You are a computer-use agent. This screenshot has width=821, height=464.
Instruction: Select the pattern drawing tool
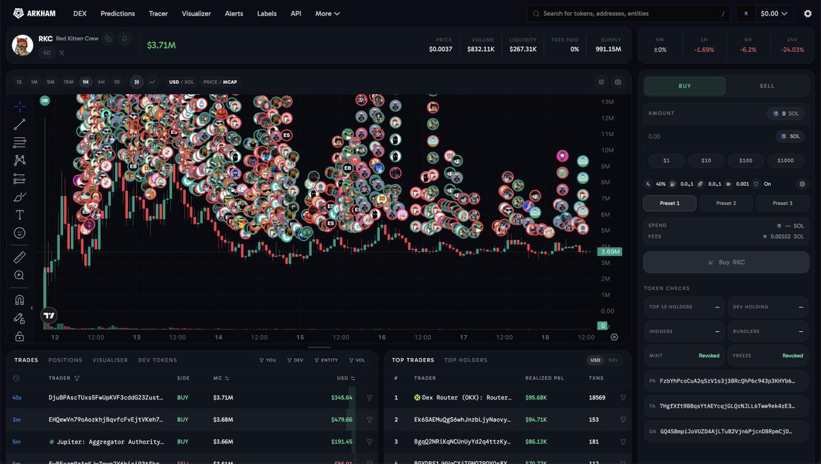click(19, 161)
